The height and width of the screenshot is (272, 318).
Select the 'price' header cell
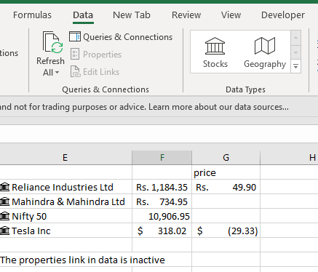[226, 172]
